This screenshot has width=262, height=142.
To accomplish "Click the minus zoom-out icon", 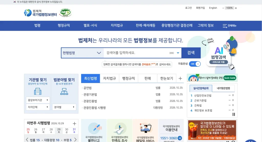I will [223, 8].
